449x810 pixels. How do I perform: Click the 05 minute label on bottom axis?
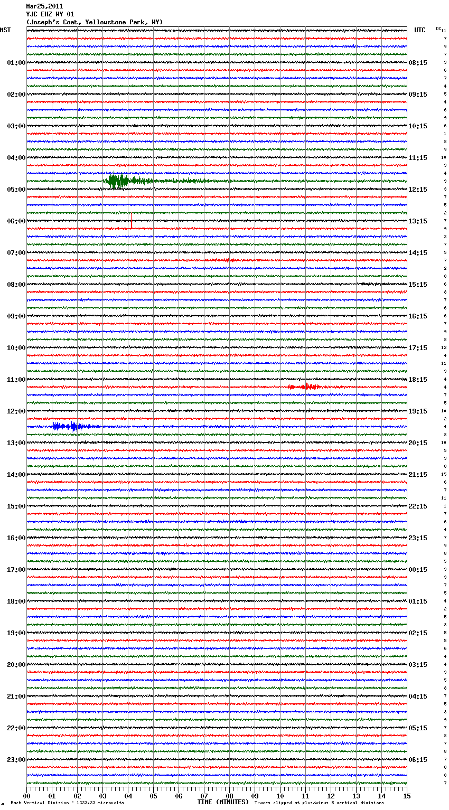[153, 796]
